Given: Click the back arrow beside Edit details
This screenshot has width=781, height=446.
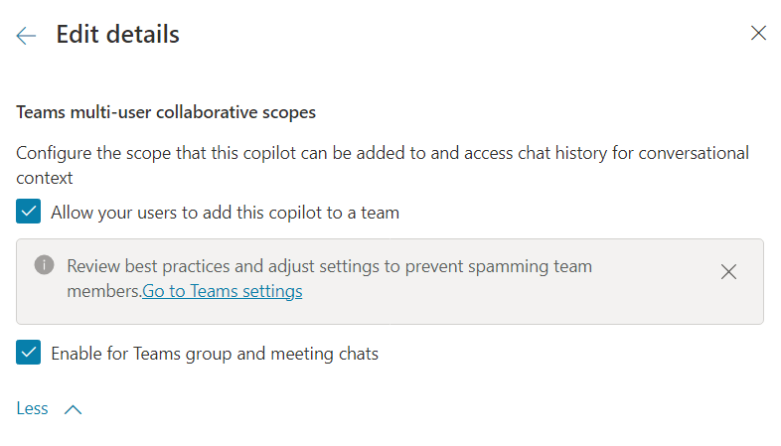Looking at the screenshot, I should pyautogui.click(x=26, y=35).
